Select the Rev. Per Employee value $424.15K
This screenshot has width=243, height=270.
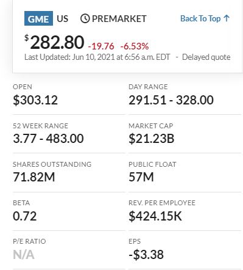tap(155, 216)
